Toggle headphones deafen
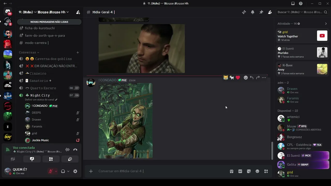The width and height of the screenshot is (331, 186). (x=63, y=171)
